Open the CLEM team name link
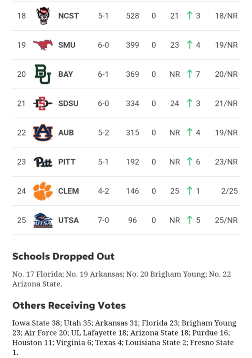 [x=68, y=191]
